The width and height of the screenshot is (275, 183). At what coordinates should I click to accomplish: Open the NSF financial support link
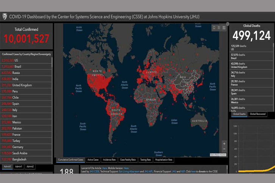coord(183,171)
